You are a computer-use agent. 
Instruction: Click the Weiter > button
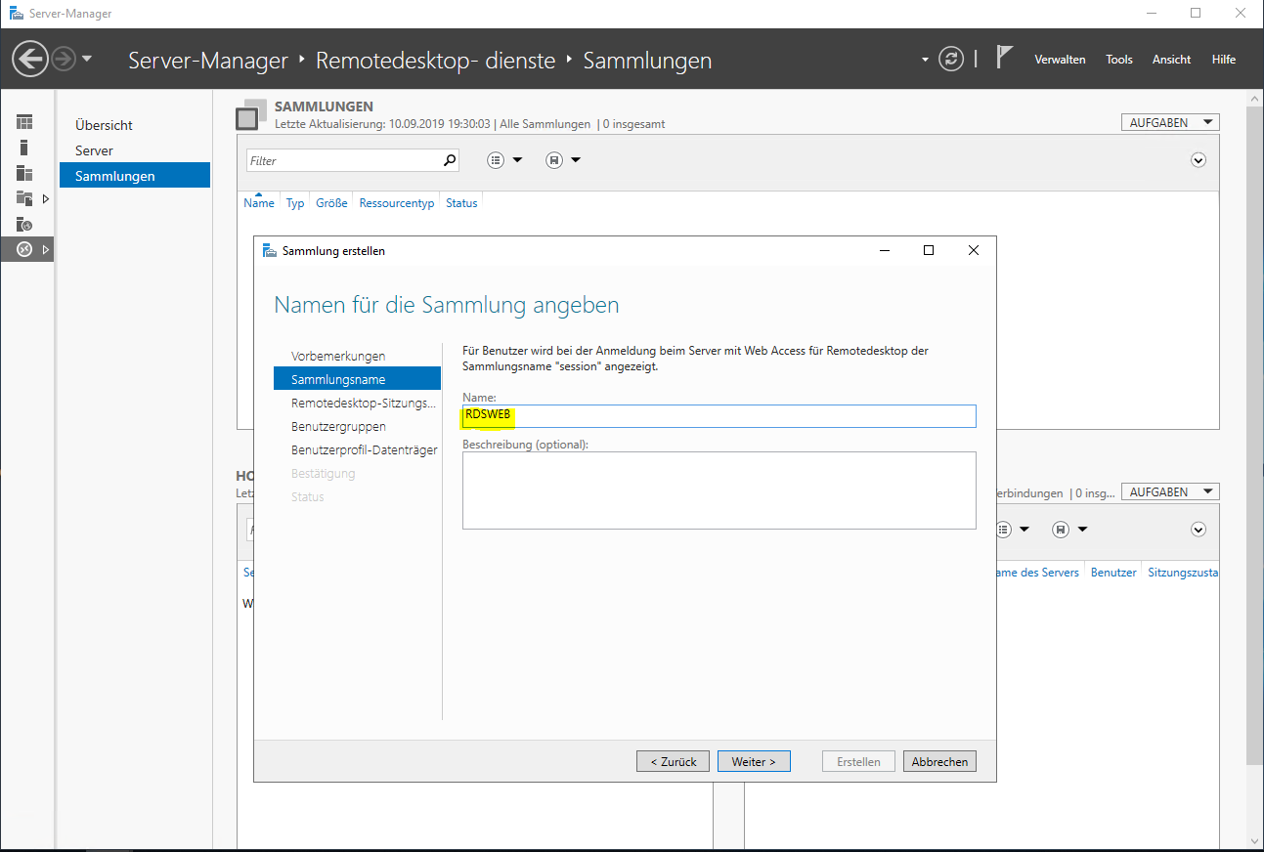[x=754, y=761]
